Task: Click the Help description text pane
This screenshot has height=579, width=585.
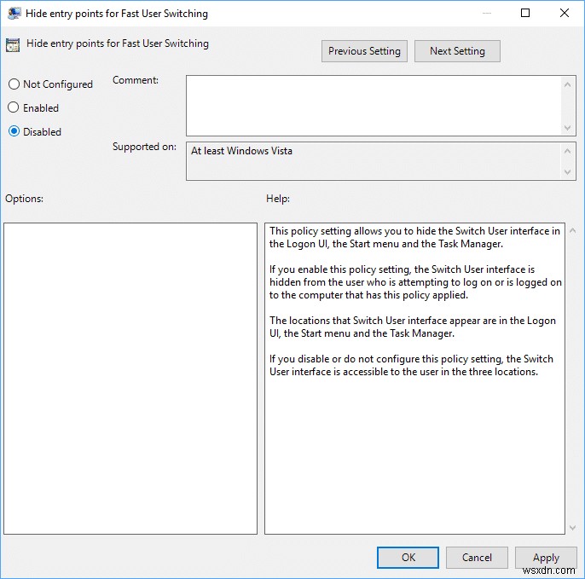Action: pos(414,378)
